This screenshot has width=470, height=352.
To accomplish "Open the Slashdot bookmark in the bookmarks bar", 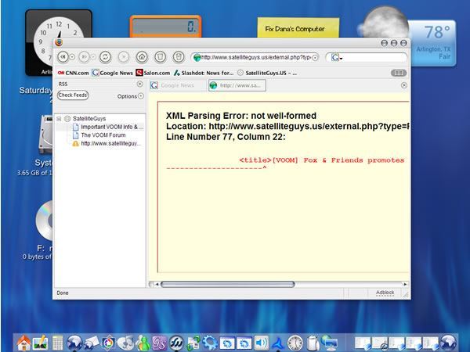I will (x=204, y=73).
